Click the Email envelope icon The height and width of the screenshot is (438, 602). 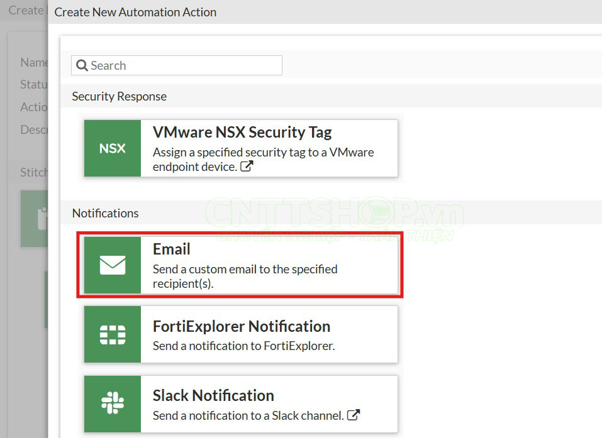(113, 265)
